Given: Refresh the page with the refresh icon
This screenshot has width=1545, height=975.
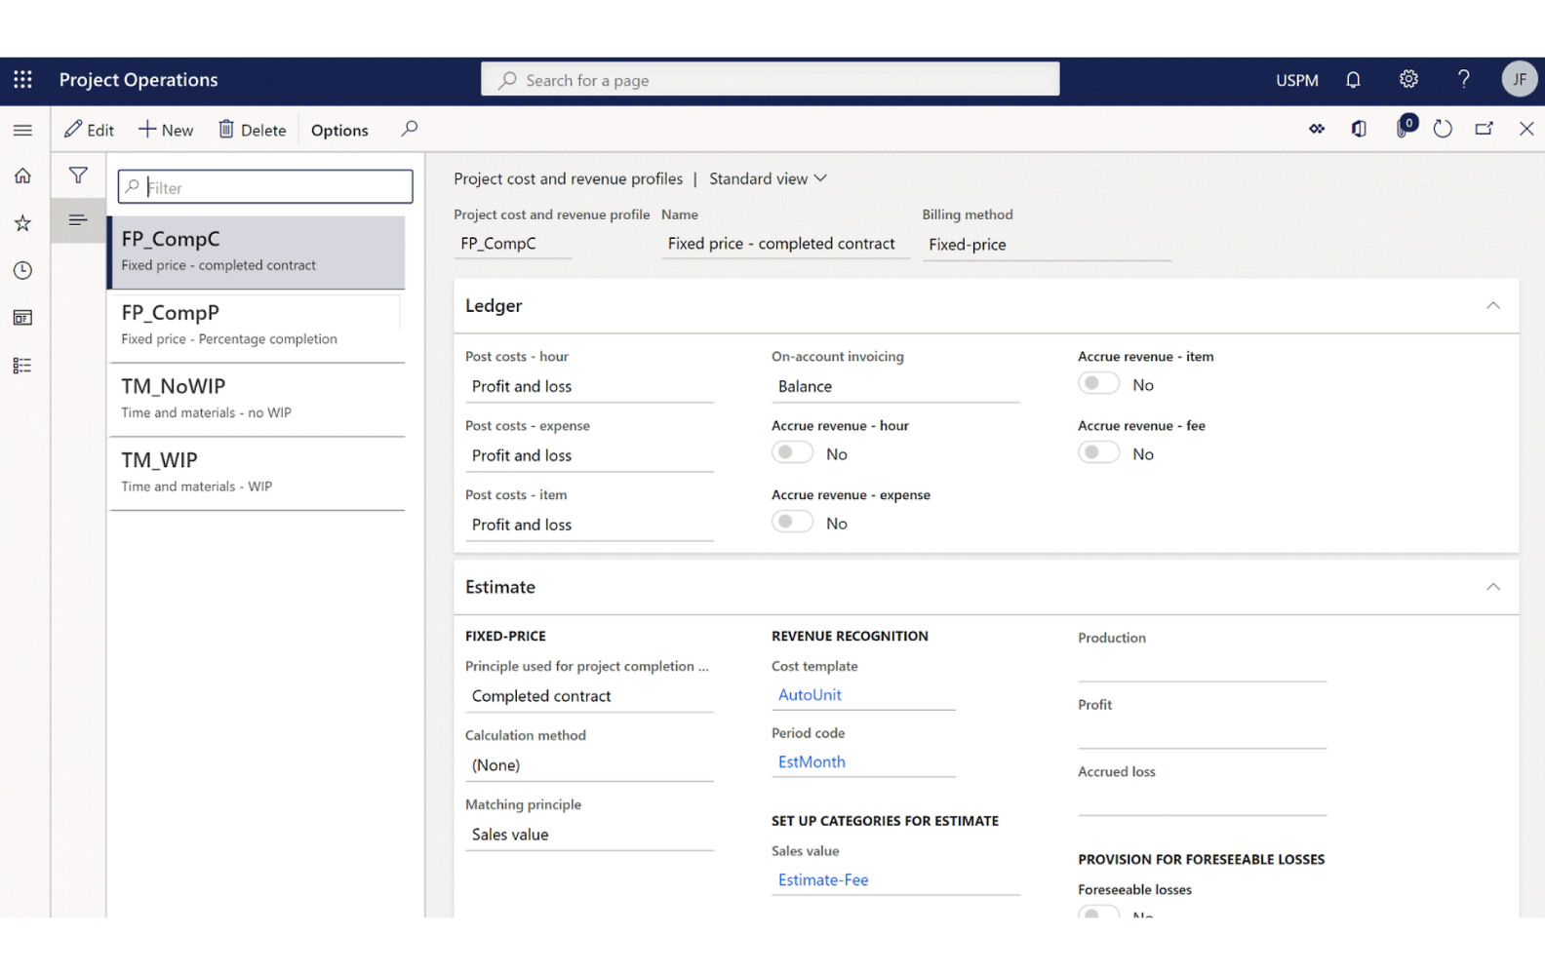Looking at the screenshot, I should [x=1443, y=129].
